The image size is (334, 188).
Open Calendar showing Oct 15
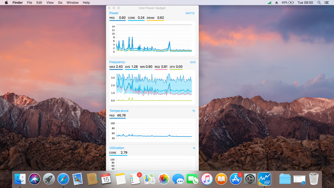[x=106, y=179]
